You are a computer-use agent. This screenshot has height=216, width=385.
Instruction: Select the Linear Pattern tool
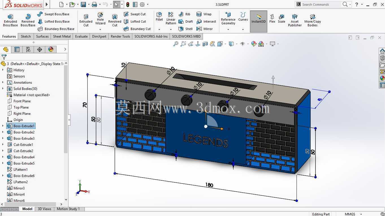point(171,19)
